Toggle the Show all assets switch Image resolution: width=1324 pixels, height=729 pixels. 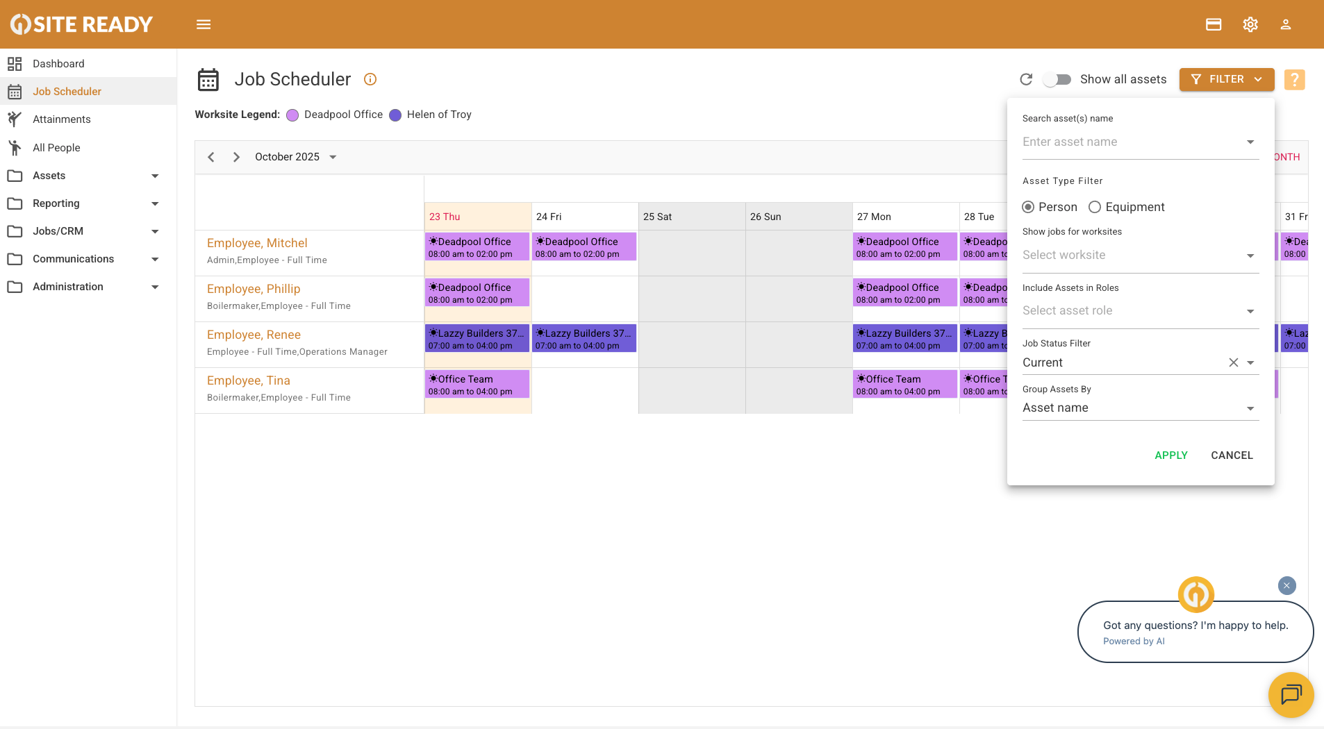coord(1057,79)
